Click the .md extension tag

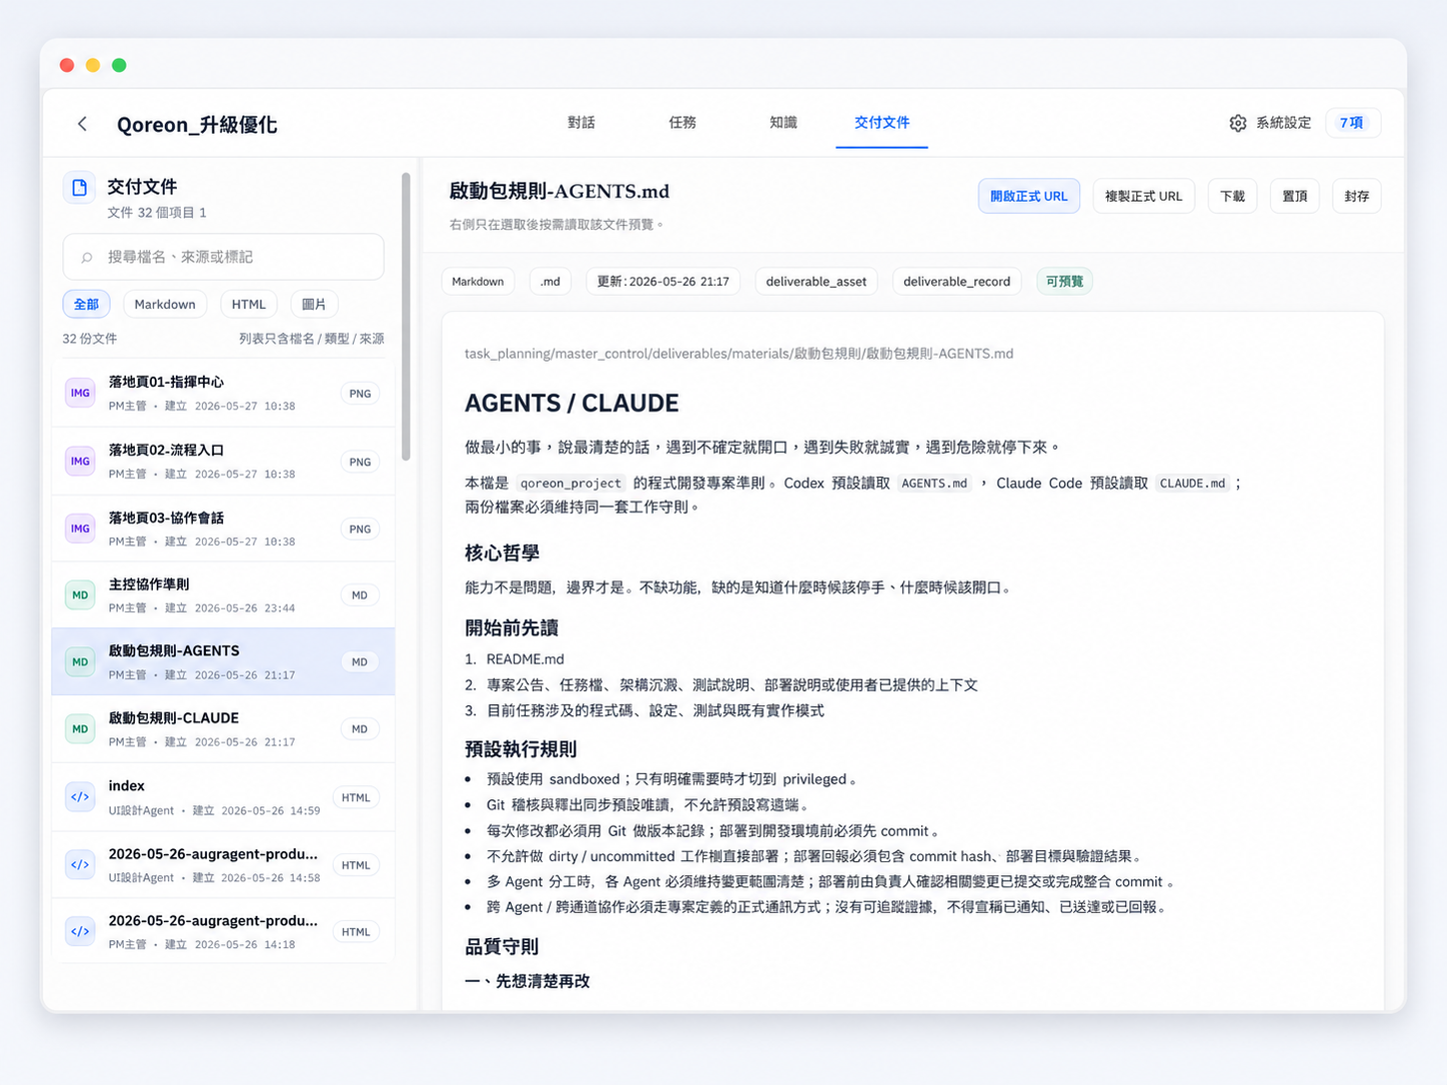click(x=550, y=282)
